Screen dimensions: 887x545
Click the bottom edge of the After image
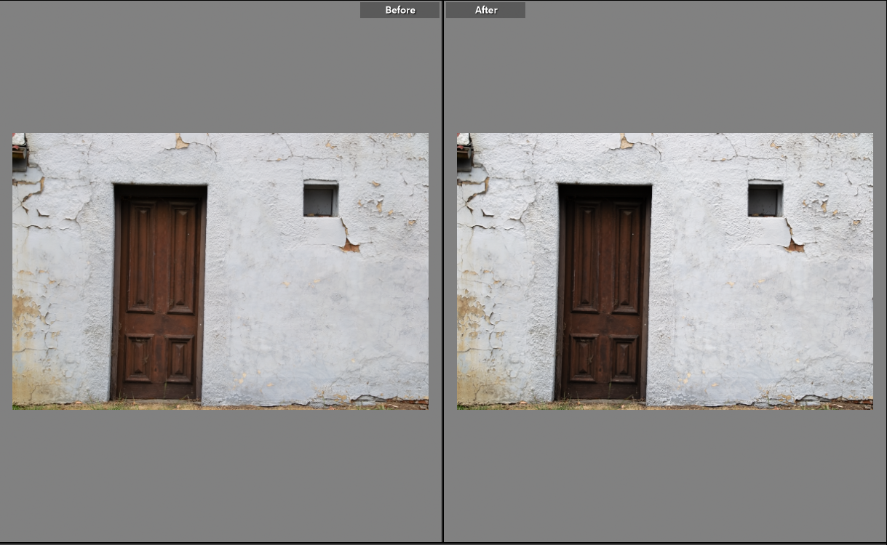pos(664,410)
